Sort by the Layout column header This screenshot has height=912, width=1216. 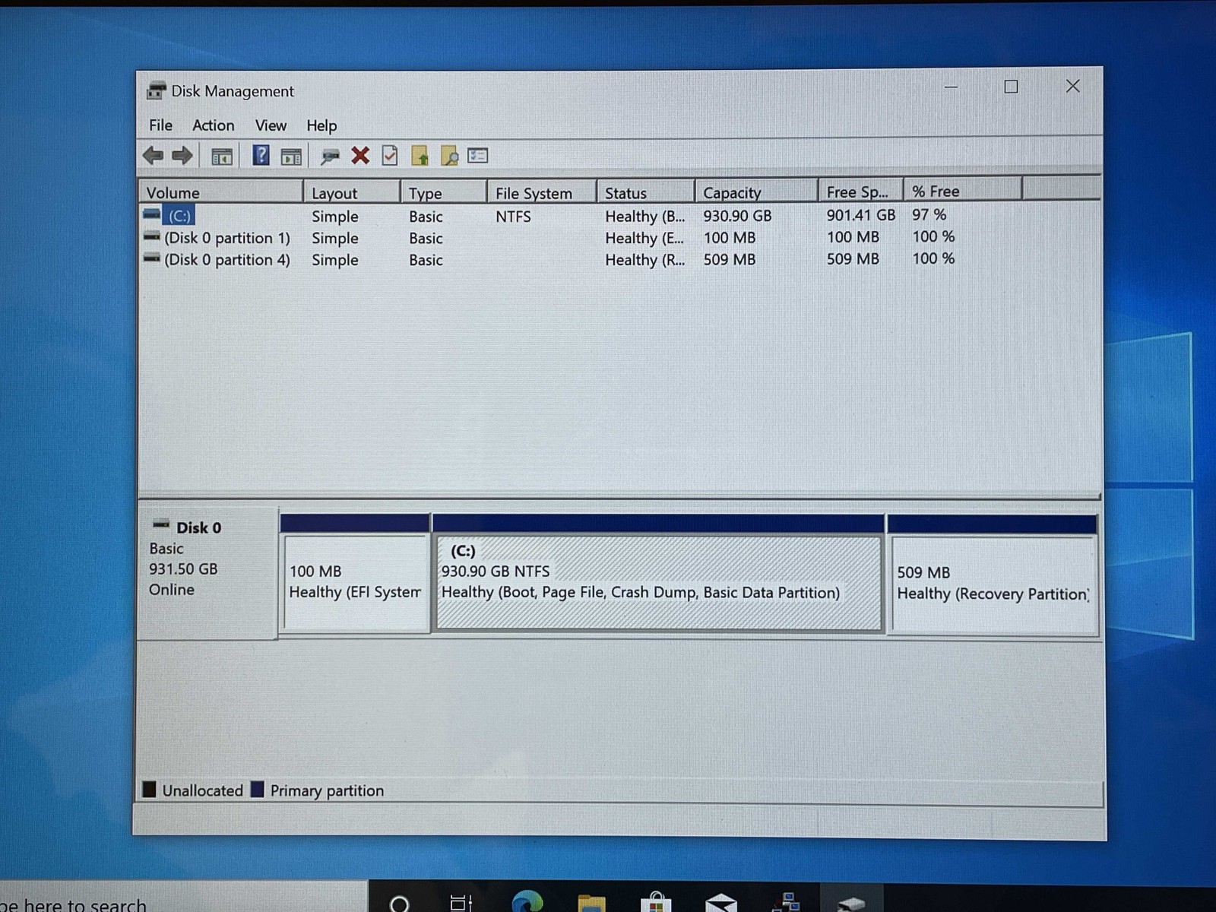[351, 192]
